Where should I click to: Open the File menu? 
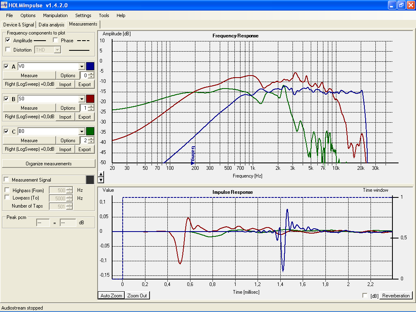pos(9,15)
